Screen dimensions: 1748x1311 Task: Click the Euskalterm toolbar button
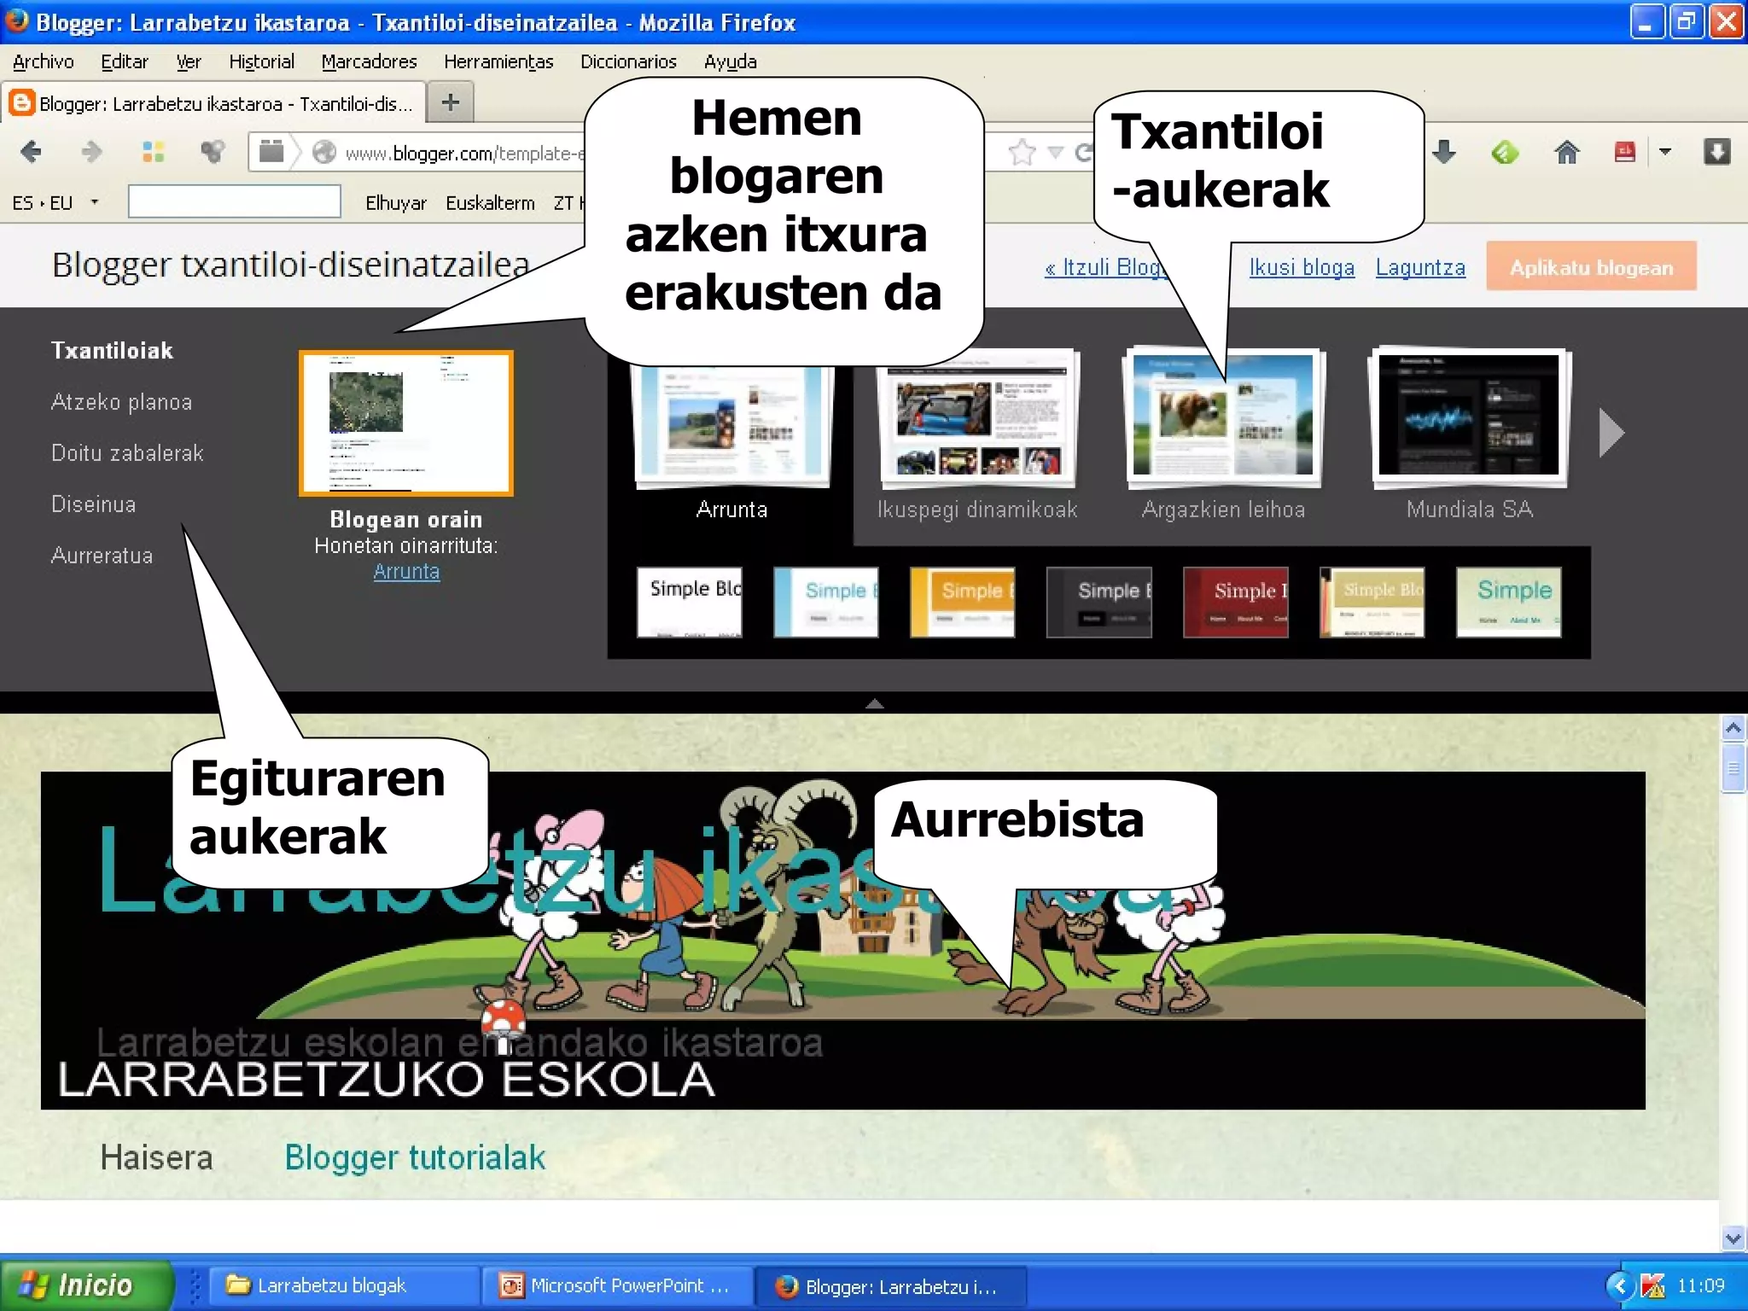point(490,203)
